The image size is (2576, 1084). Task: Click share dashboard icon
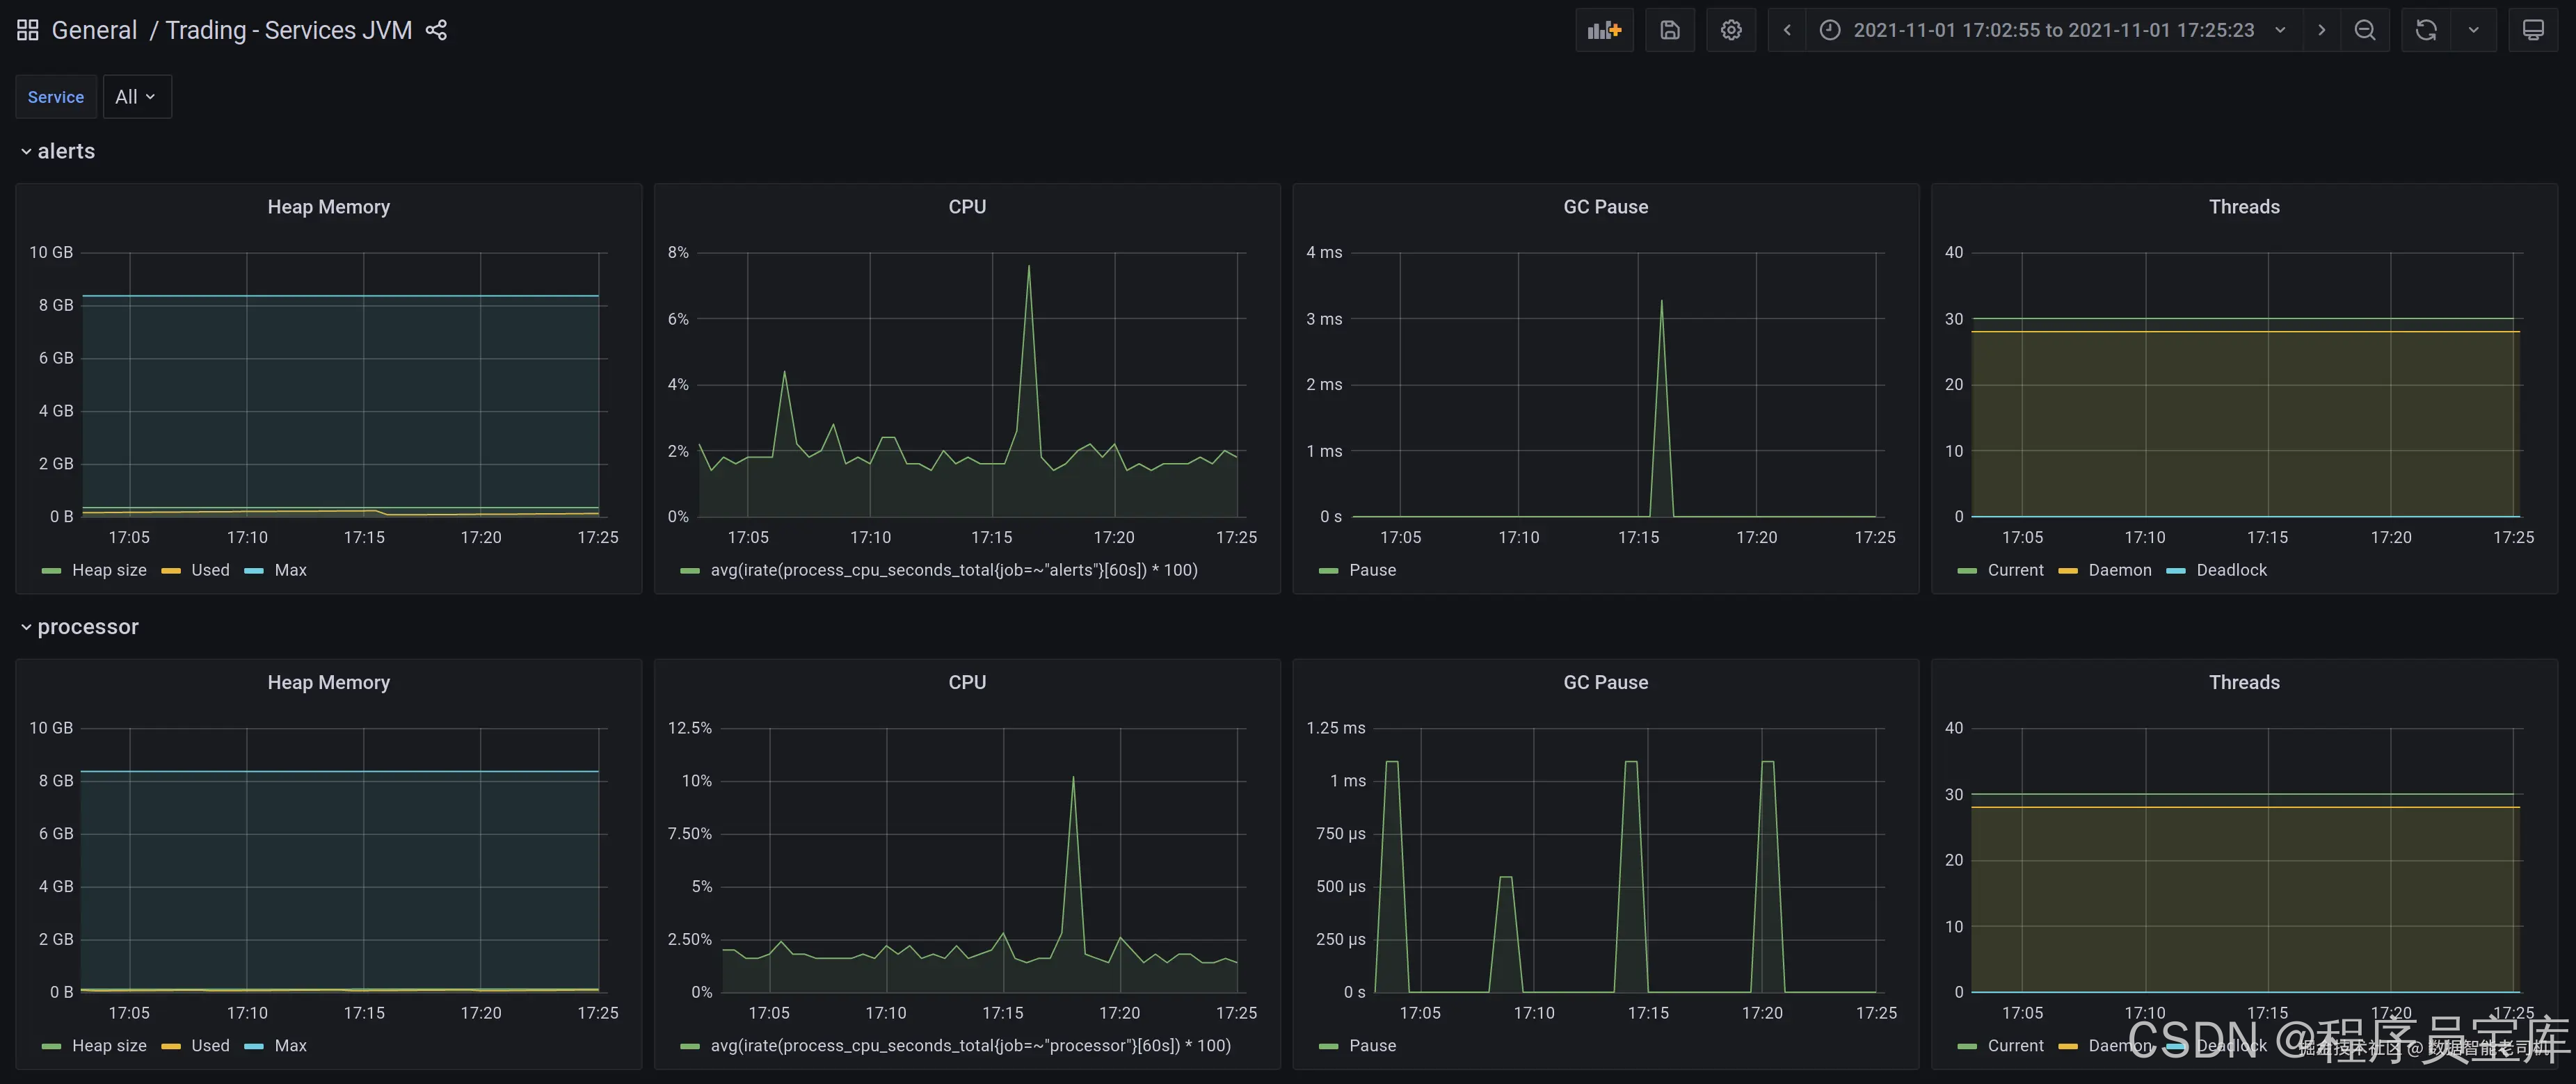point(436,30)
